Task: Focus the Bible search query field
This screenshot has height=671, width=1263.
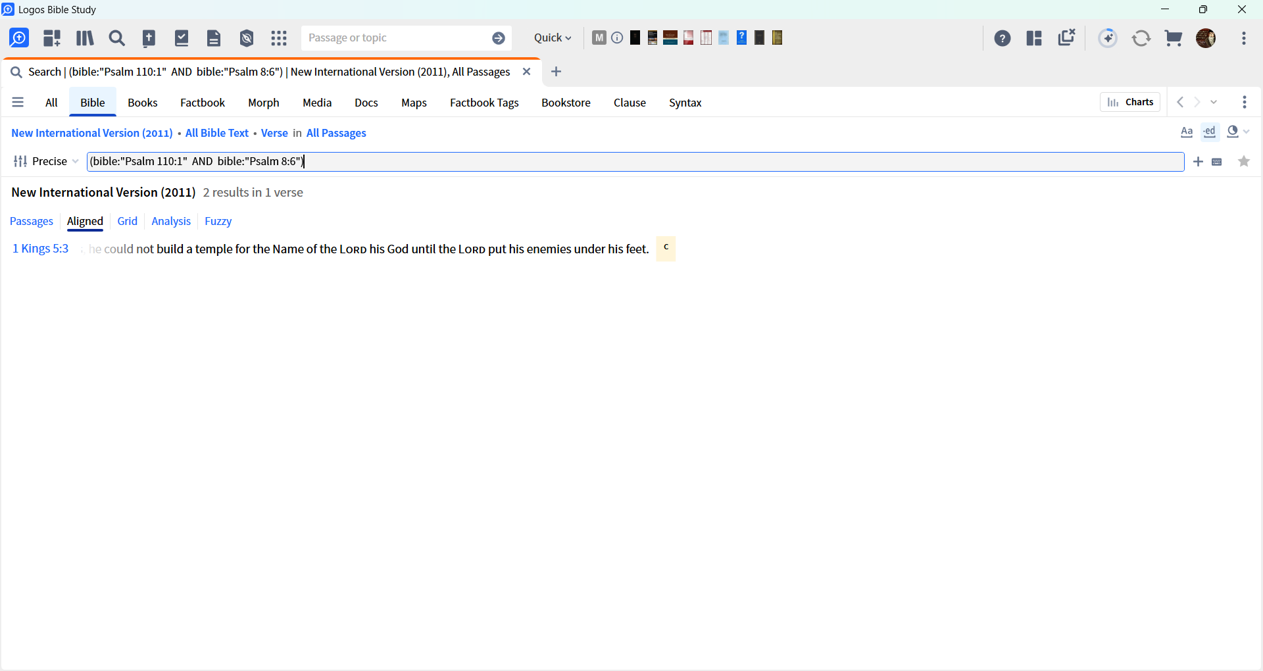Action: [x=635, y=162]
